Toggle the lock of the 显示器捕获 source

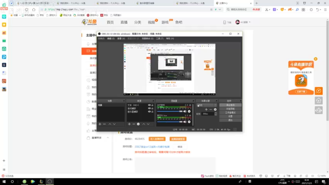tap(152, 112)
